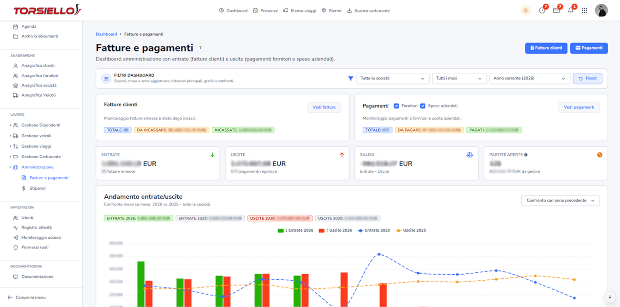Toggle Uscite 2025 series in chart legend

(x=411, y=230)
